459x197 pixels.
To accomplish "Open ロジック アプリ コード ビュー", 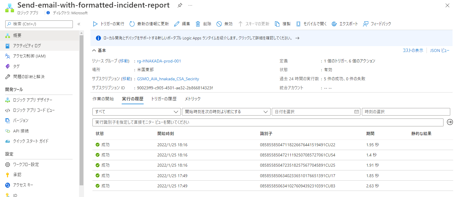I will point(39,110).
